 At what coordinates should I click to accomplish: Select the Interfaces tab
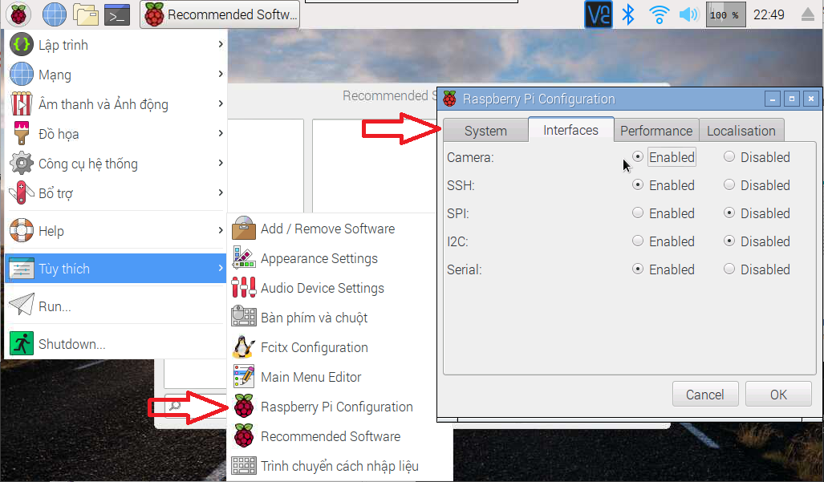click(x=570, y=129)
